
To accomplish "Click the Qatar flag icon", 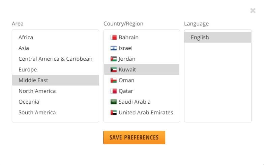I will point(114,91).
